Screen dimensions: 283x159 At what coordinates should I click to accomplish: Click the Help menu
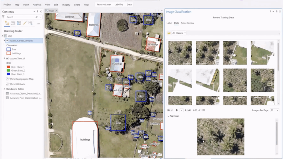tap(86, 5)
